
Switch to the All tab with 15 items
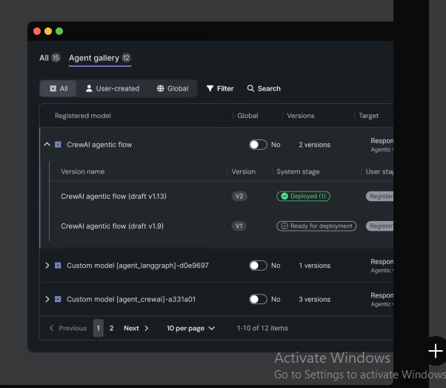50,58
